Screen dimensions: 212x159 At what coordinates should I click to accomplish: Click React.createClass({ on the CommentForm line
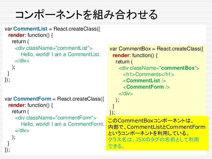pos(81,99)
